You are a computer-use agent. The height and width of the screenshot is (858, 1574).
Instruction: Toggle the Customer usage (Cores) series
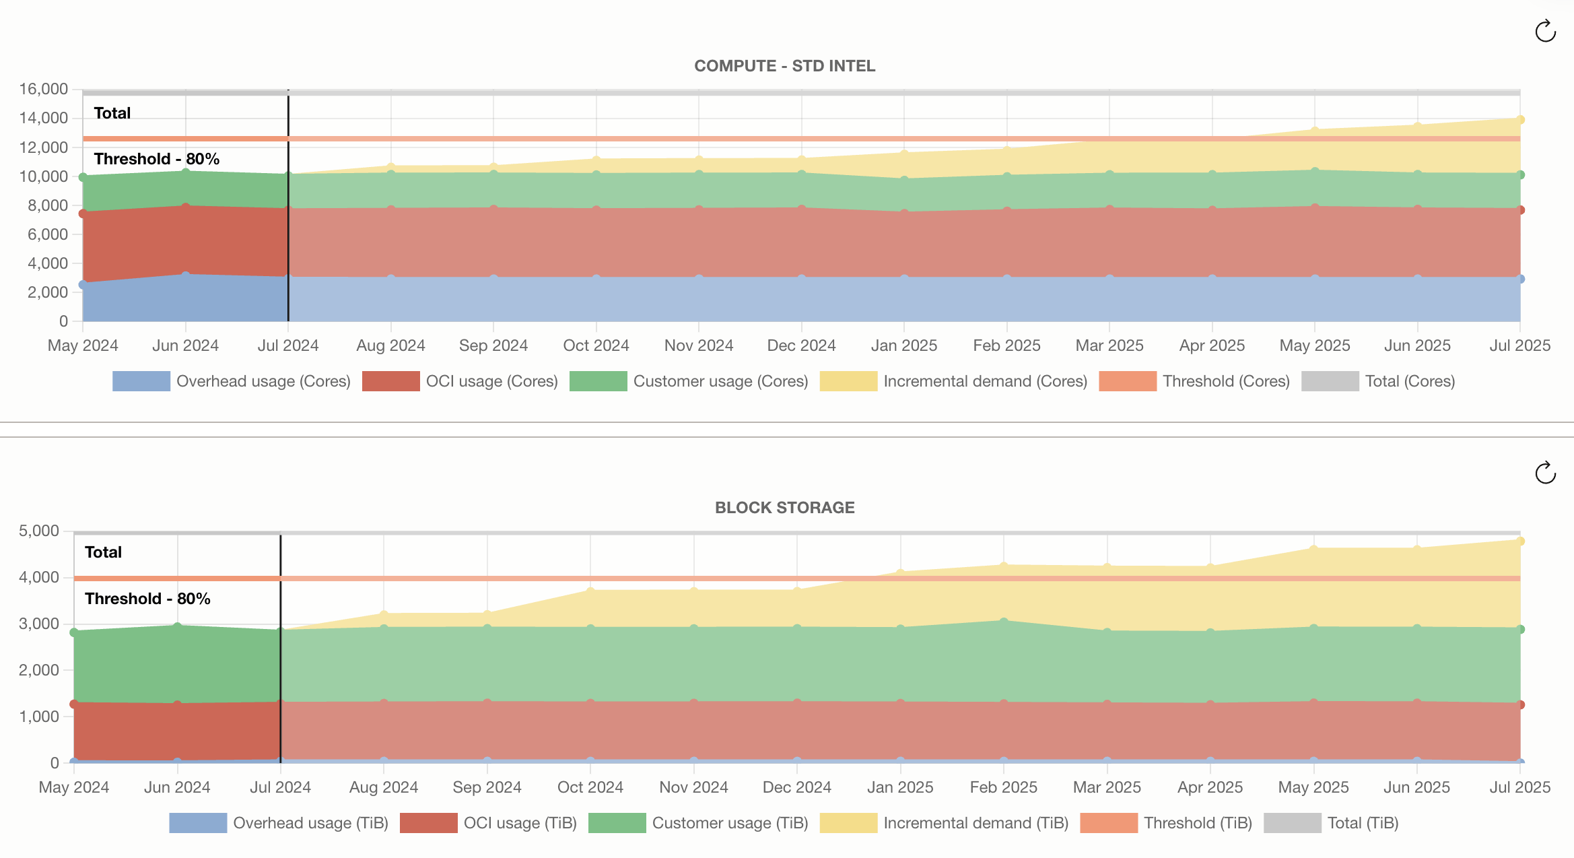pyautogui.click(x=597, y=381)
